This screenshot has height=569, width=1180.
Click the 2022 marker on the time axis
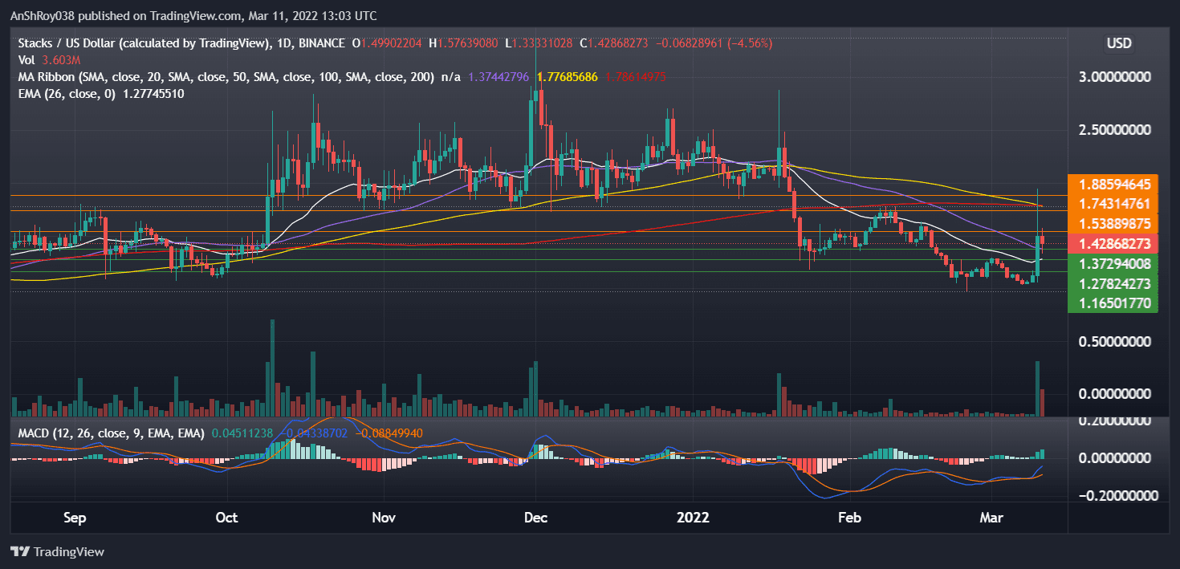[x=694, y=518]
